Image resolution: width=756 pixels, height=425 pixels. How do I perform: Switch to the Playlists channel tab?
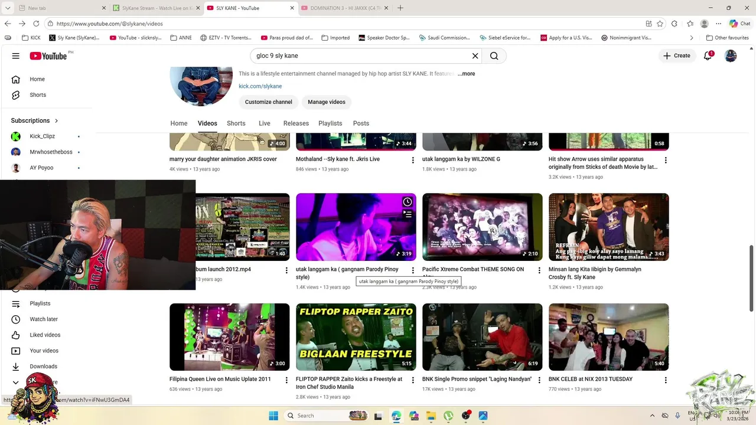tap(330, 123)
